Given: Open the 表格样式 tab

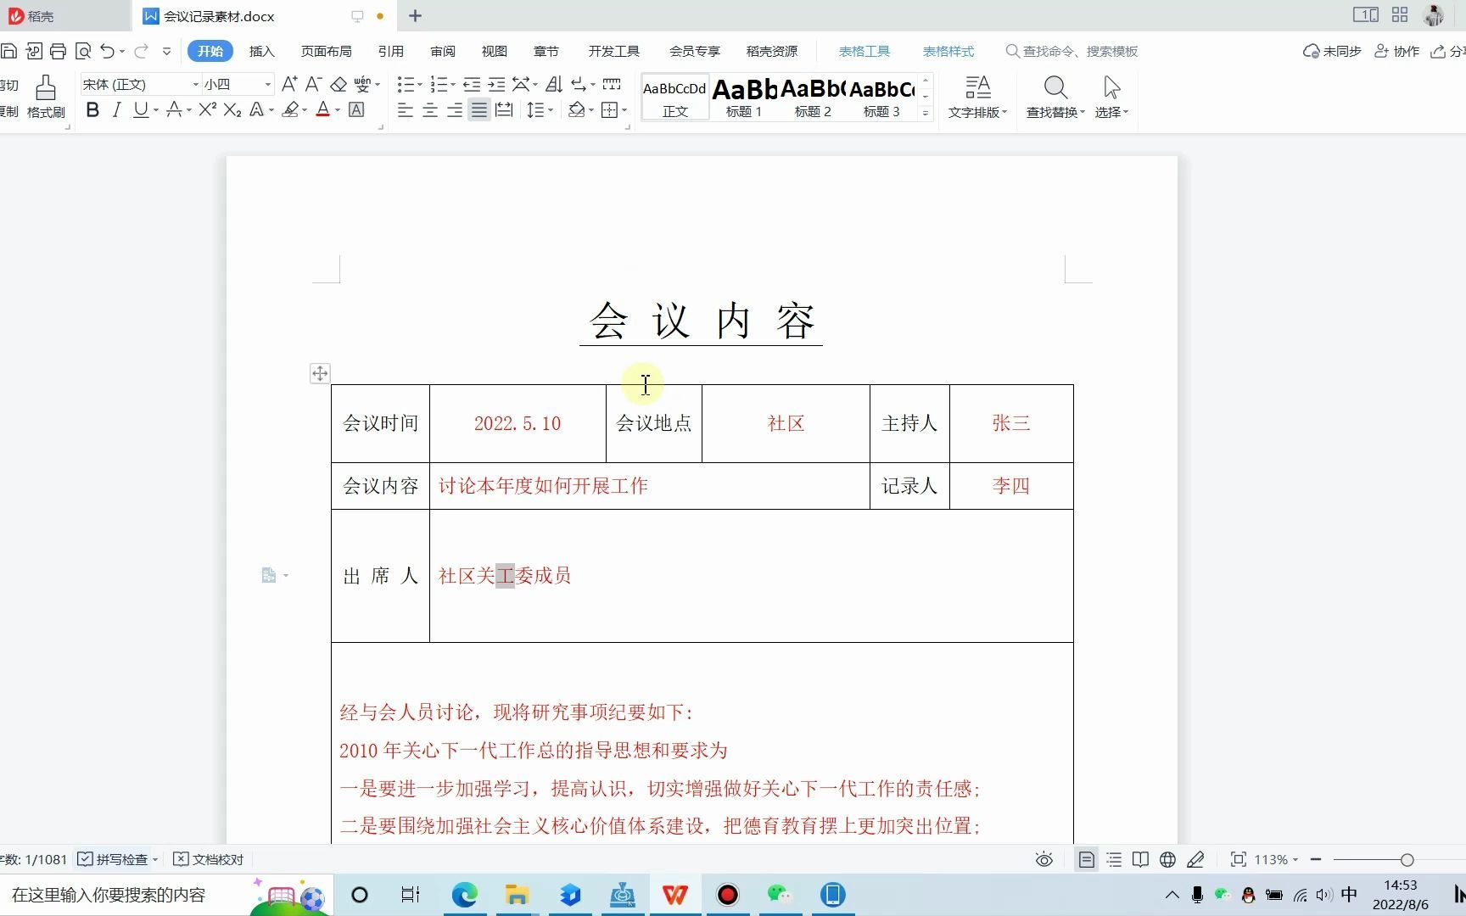Looking at the screenshot, I should [x=948, y=51].
